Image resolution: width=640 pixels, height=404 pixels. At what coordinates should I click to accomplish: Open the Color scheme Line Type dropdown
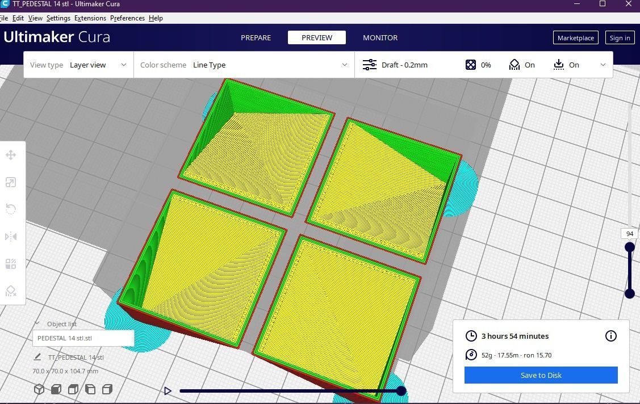244,65
